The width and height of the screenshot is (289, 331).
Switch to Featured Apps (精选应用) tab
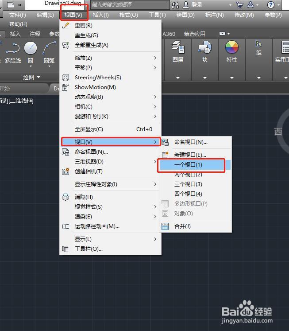tap(195, 34)
